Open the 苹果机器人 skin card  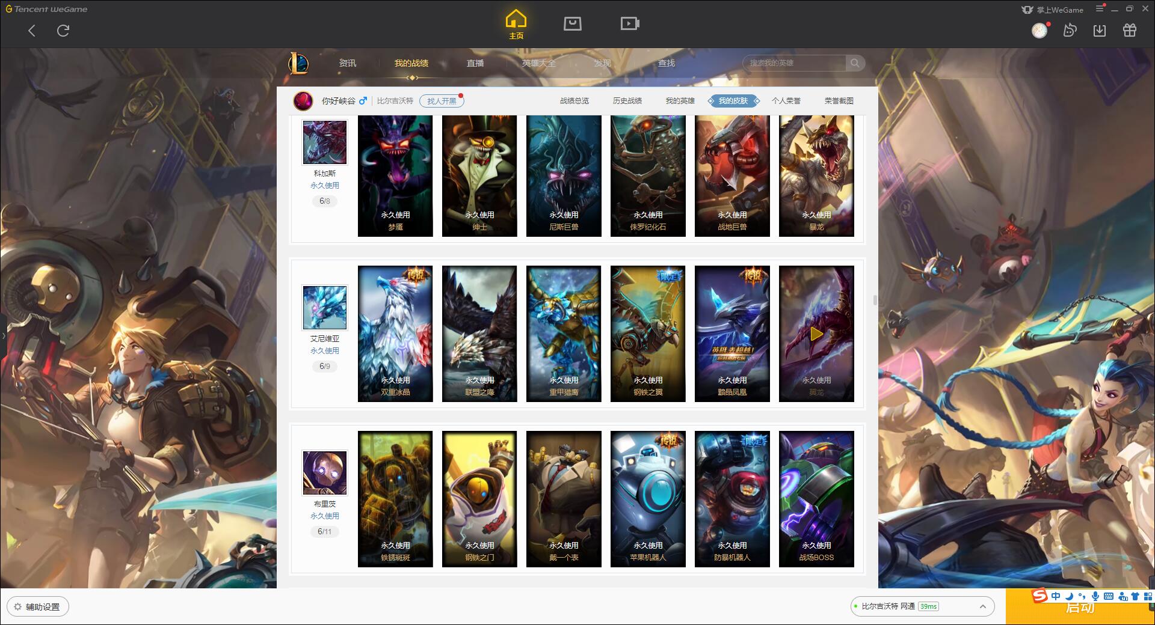pyautogui.click(x=648, y=499)
